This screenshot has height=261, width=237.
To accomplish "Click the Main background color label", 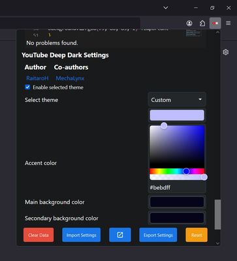I will point(55,202).
